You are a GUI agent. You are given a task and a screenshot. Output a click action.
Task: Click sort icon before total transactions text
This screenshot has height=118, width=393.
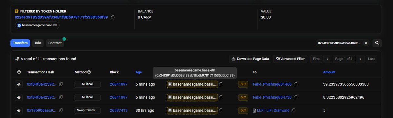click(17, 59)
